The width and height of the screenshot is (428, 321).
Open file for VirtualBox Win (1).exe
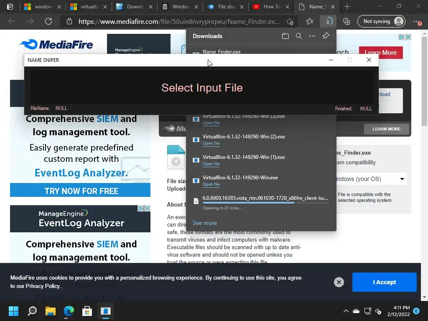pyautogui.click(x=211, y=164)
